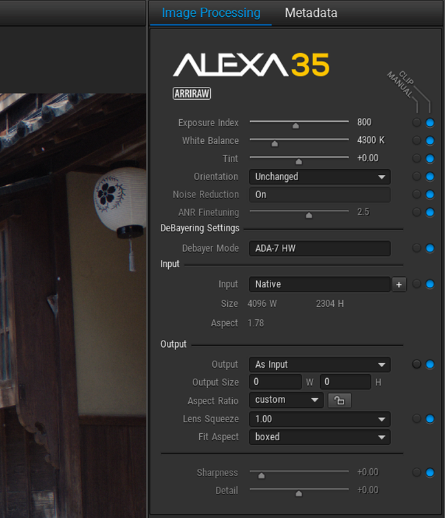Screen dimensions: 445x518
Task: Click the ALEXA 35 logo
Action: [x=251, y=65]
